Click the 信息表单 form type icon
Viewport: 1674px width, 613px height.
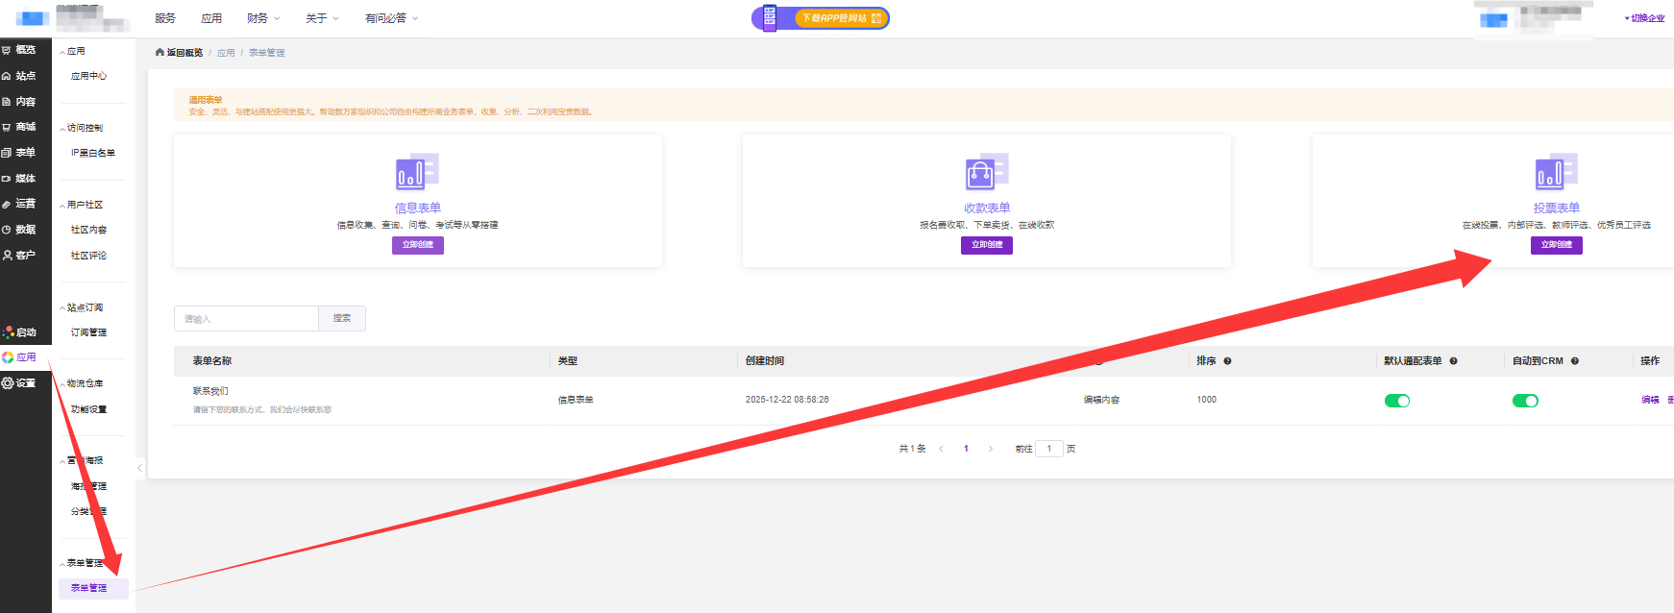(x=417, y=173)
